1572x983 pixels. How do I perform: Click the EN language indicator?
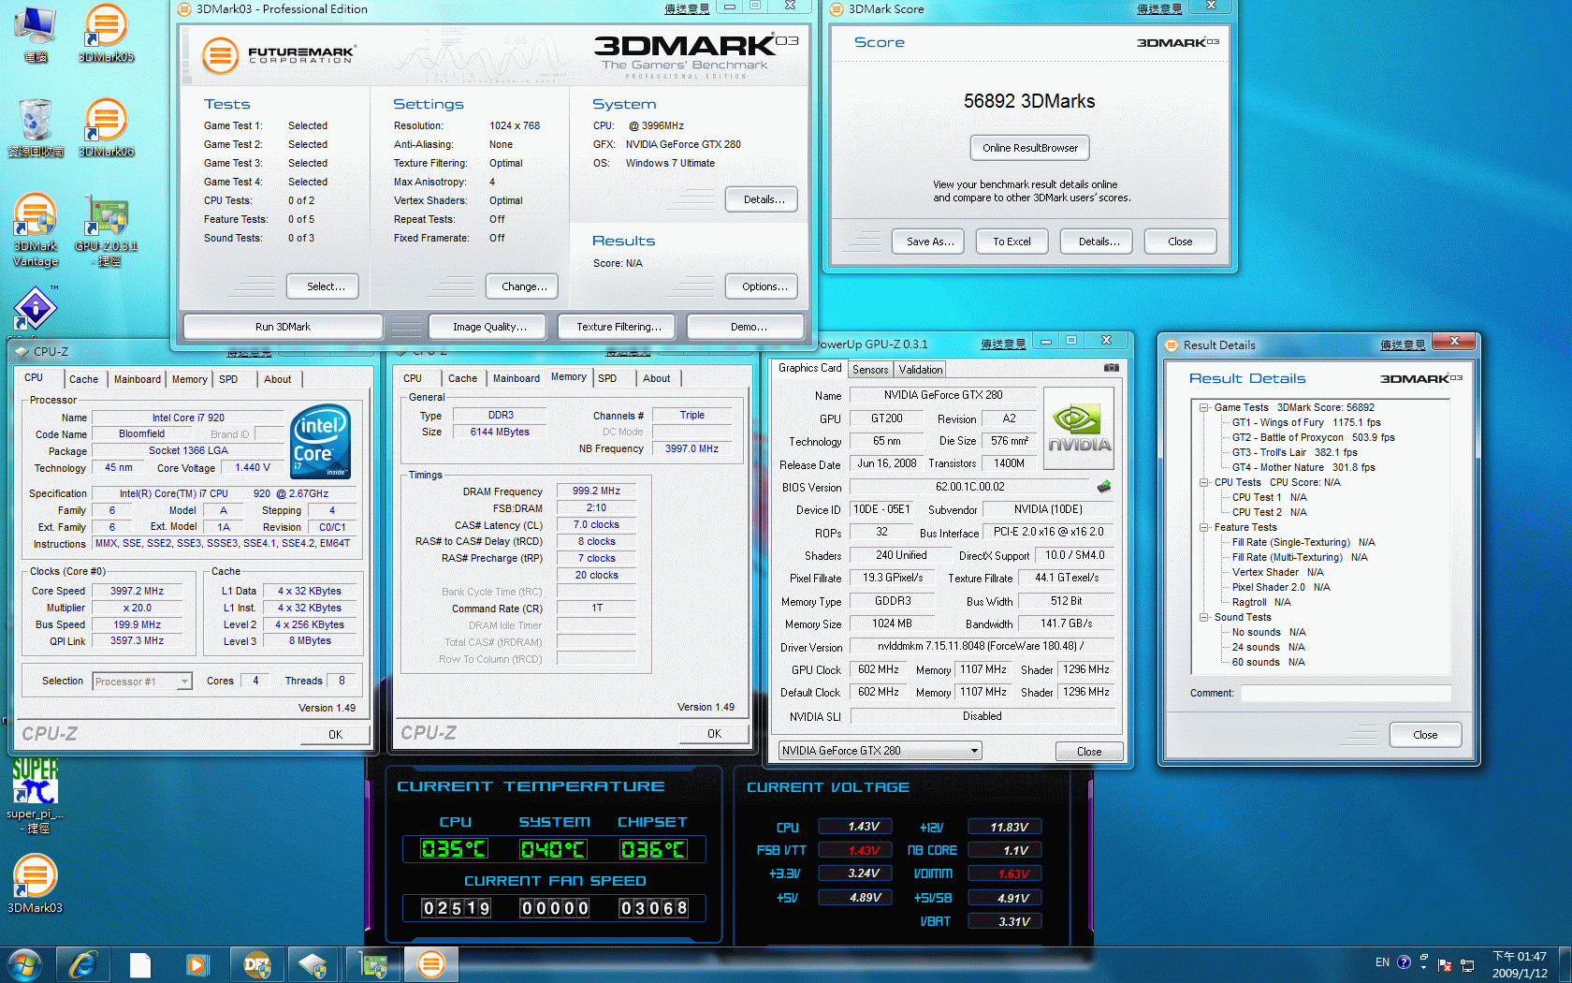click(1382, 961)
